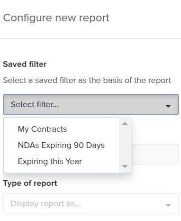
Task: Click the caret arrow on Select filter box
Action: [x=168, y=106]
